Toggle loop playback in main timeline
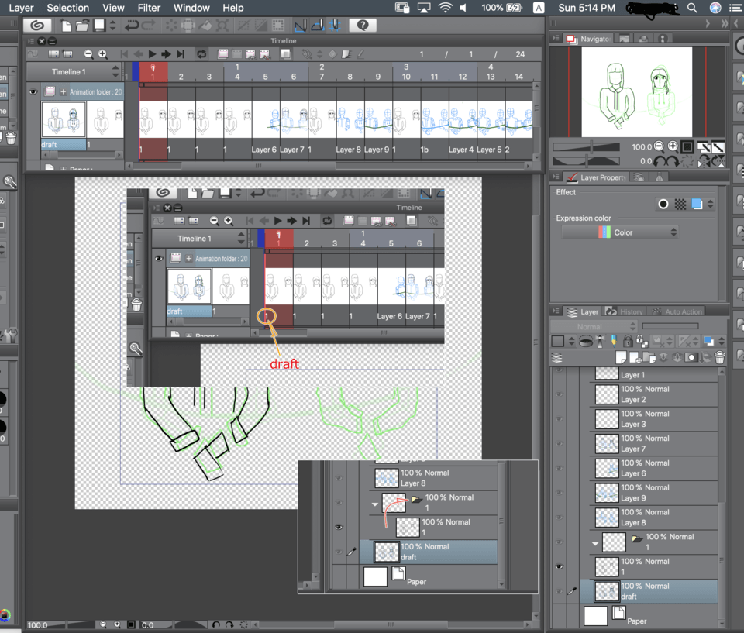 pos(201,54)
